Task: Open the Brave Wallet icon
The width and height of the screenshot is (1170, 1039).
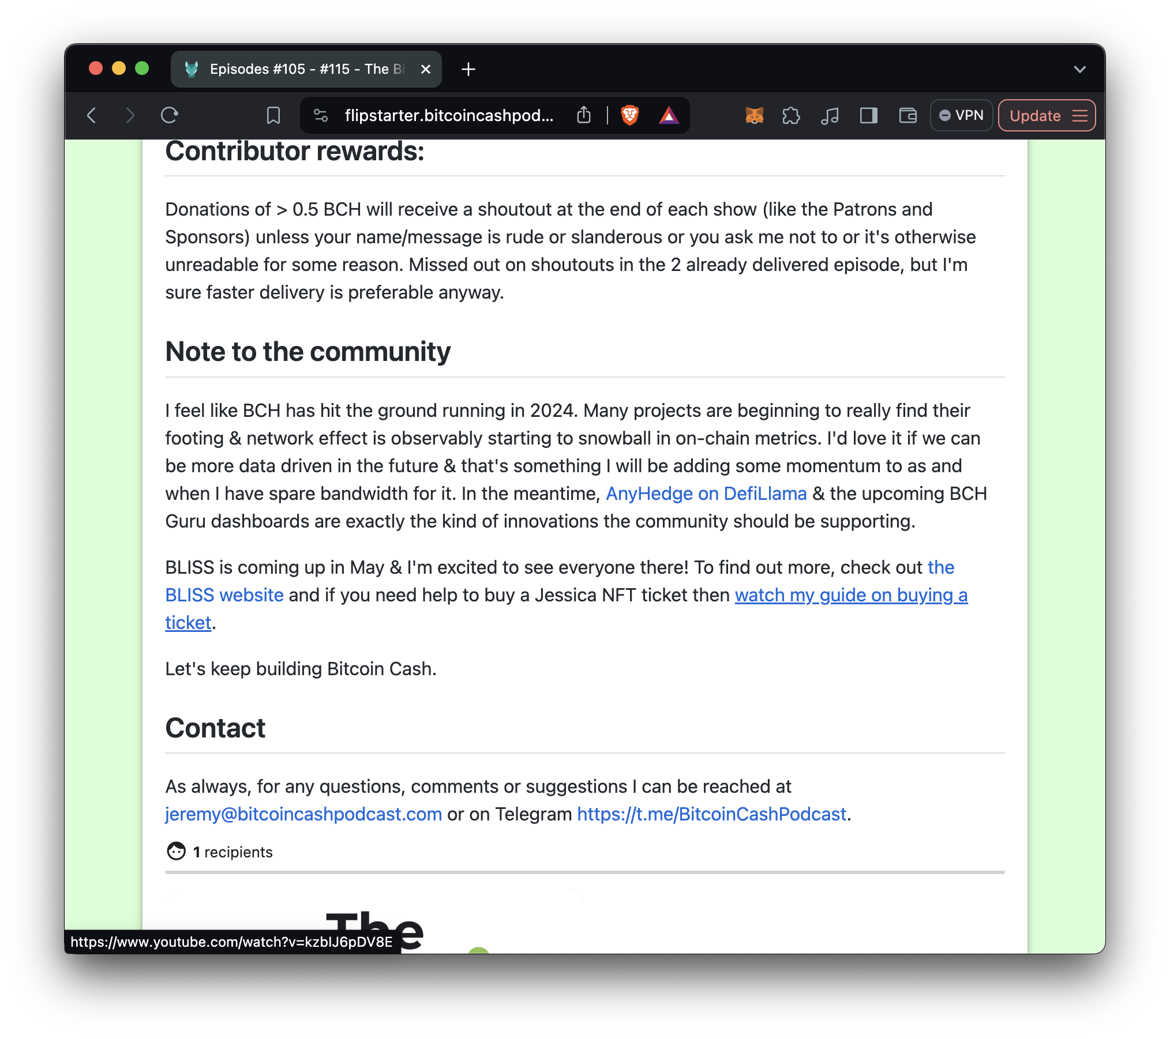Action: [907, 115]
